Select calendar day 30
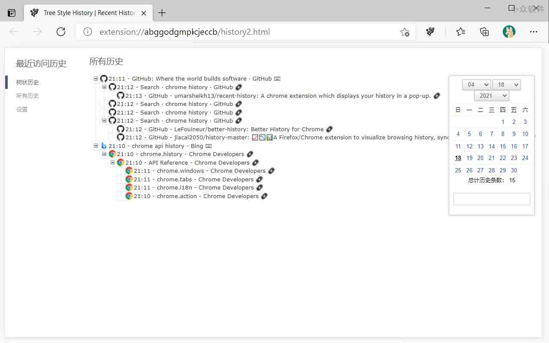 point(514,170)
